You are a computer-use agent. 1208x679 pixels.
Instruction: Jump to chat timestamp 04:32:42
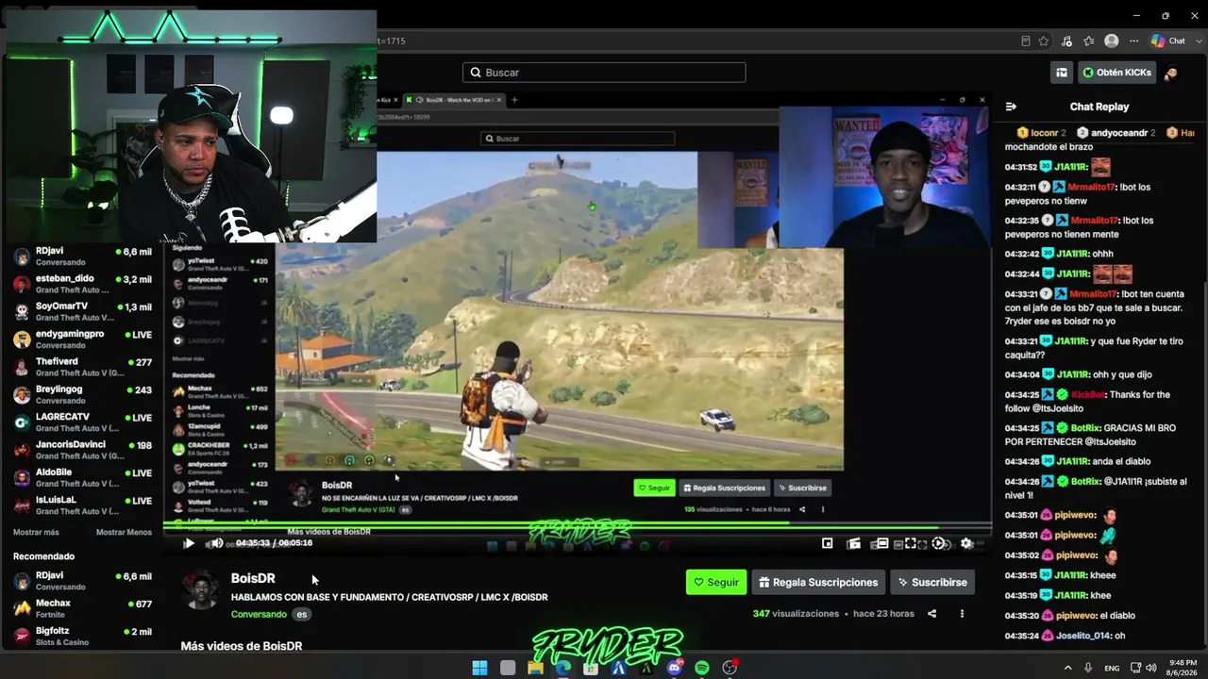[1021, 254]
